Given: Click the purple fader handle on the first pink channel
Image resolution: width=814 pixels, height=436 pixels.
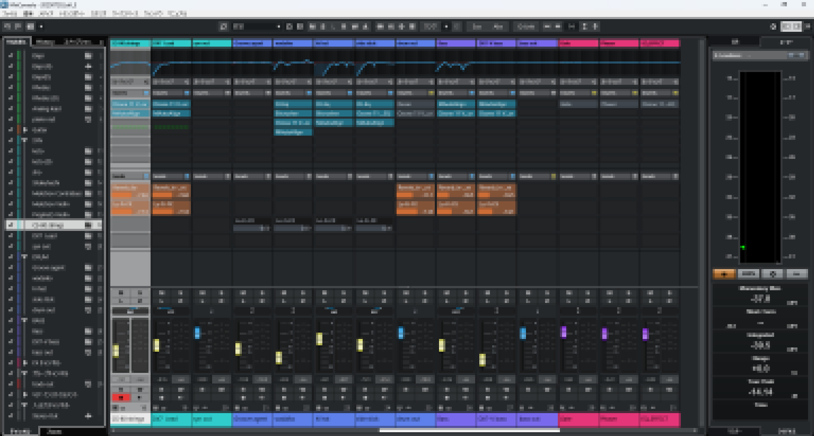Looking at the screenshot, I should click(564, 332).
